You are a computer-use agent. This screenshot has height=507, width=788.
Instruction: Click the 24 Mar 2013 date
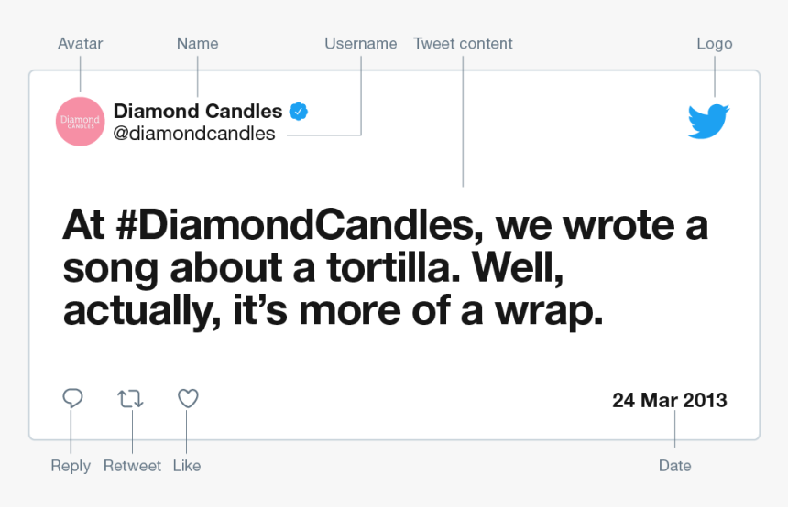[x=670, y=400]
